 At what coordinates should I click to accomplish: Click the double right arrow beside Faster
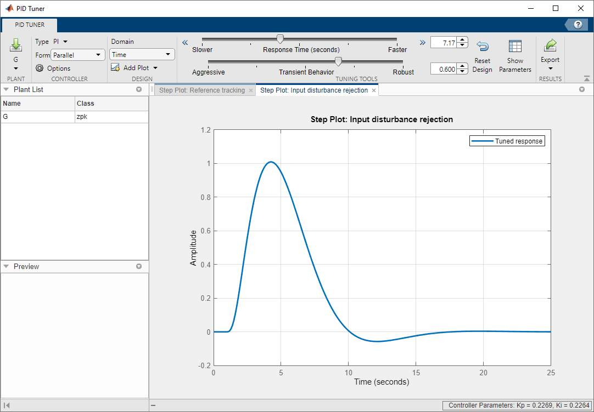[x=422, y=43]
